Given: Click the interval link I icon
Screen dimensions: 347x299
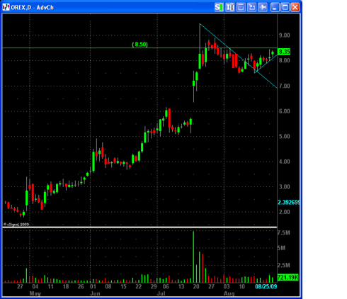Looking at the screenshot, I should (229, 7).
